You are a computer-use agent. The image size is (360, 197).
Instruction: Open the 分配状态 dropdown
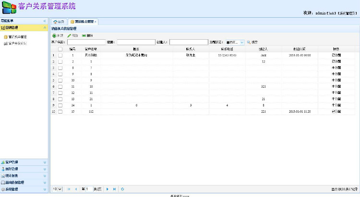[242, 43]
